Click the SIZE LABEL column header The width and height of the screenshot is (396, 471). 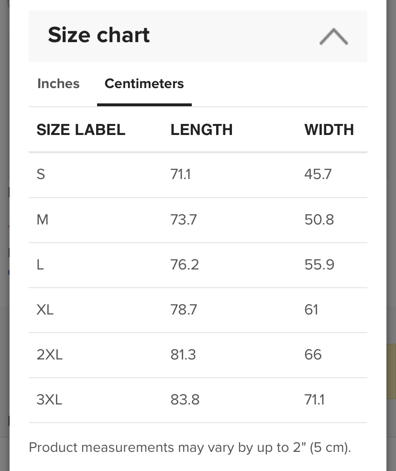click(81, 130)
